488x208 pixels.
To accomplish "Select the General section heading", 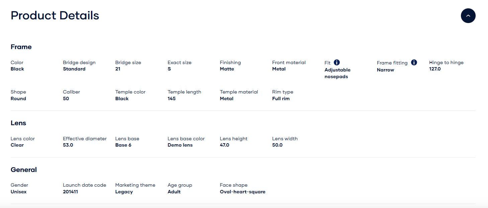I will [x=24, y=170].
